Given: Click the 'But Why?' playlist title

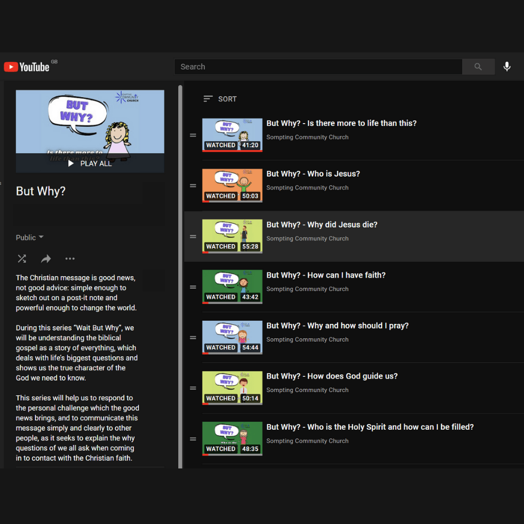Looking at the screenshot, I should 41,191.
